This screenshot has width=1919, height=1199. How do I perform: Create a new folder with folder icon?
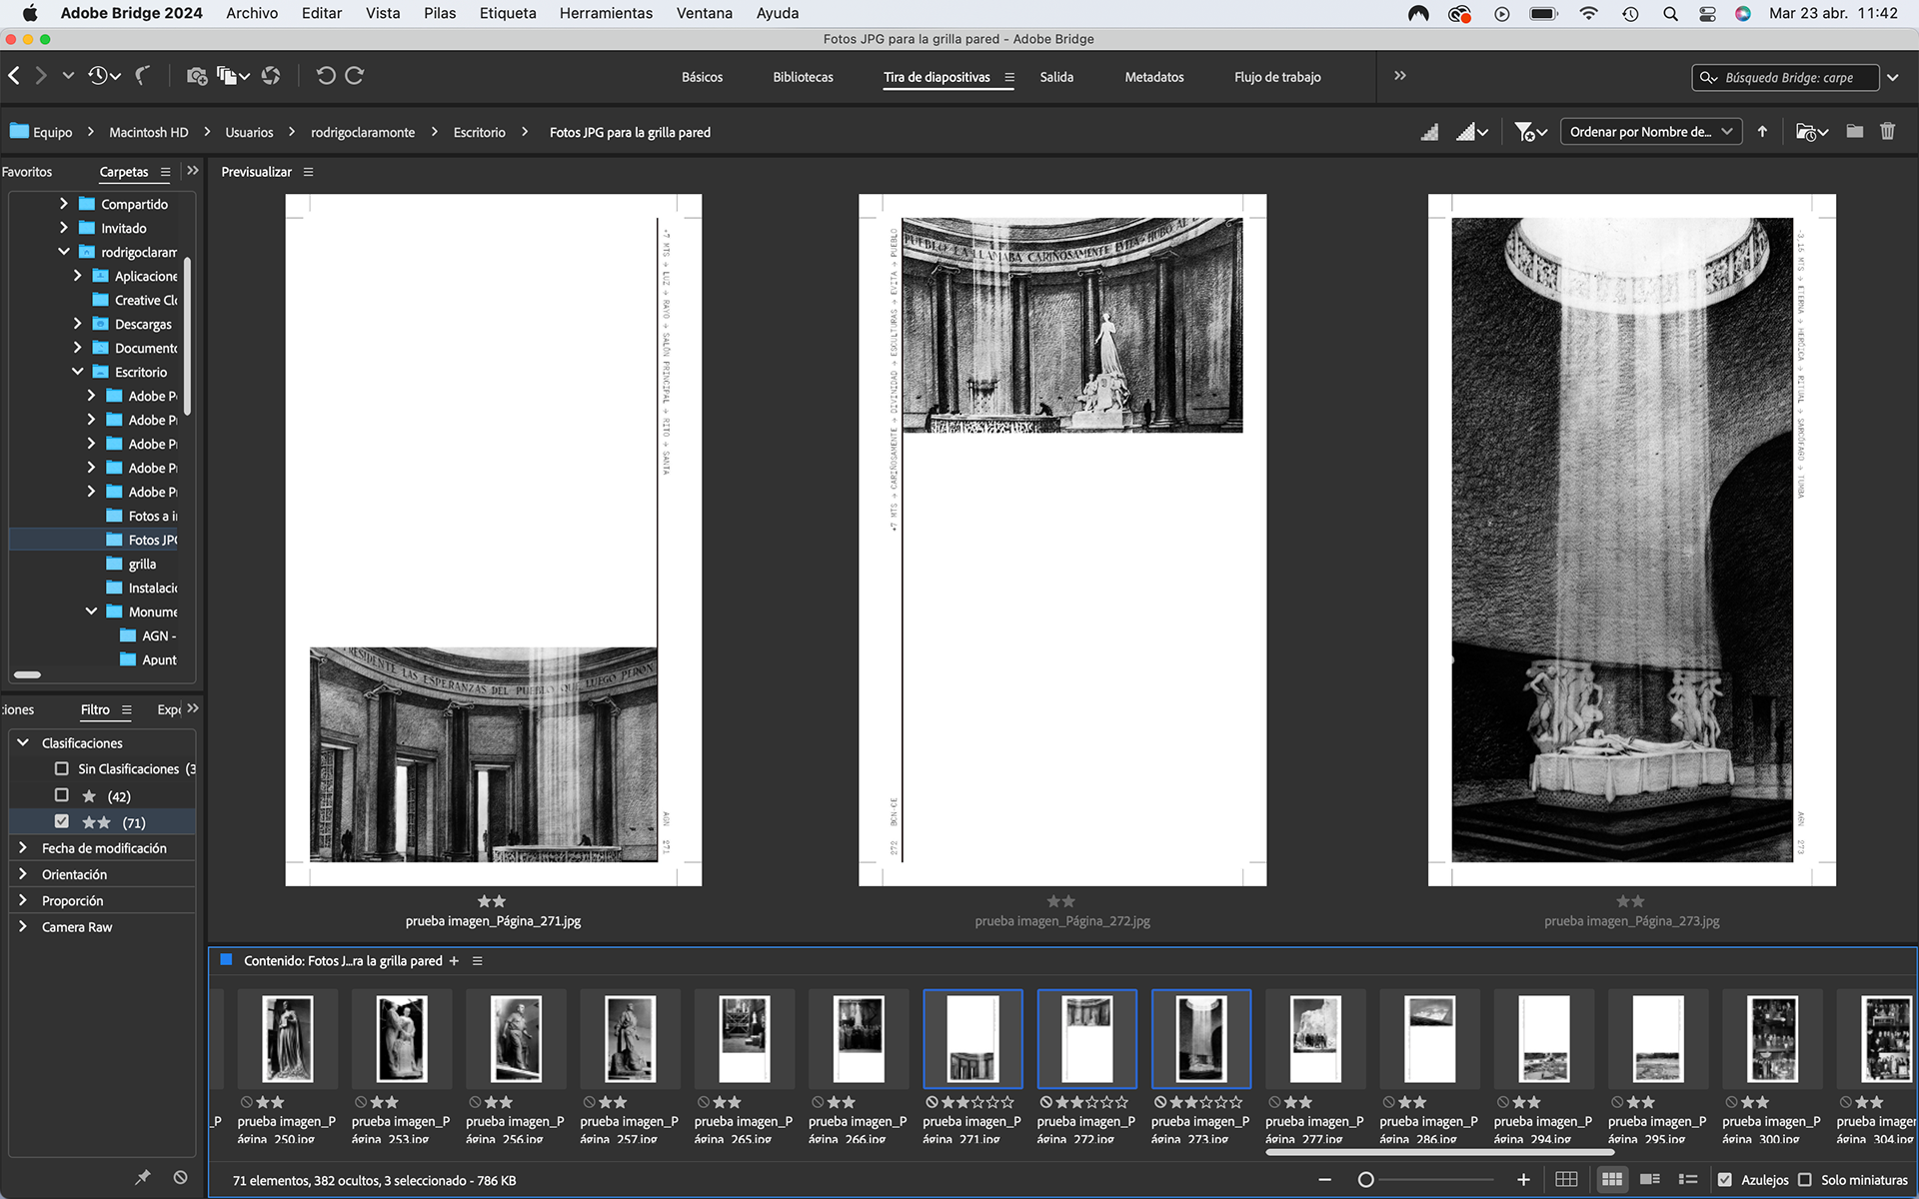(1854, 132)
